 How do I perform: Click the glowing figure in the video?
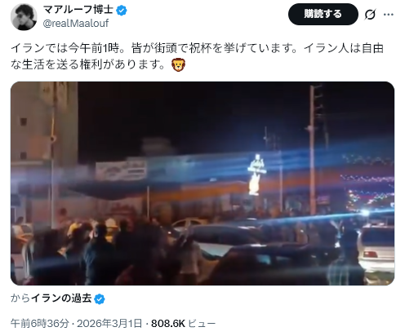click(x=256, y=175)
